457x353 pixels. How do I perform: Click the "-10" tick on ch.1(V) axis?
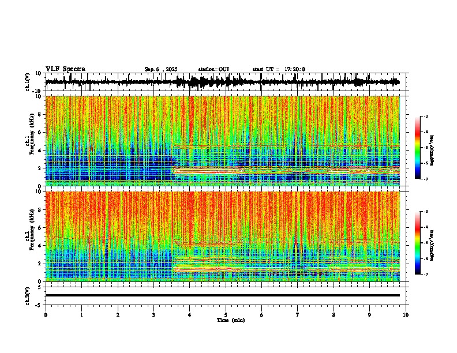point(38,91)
